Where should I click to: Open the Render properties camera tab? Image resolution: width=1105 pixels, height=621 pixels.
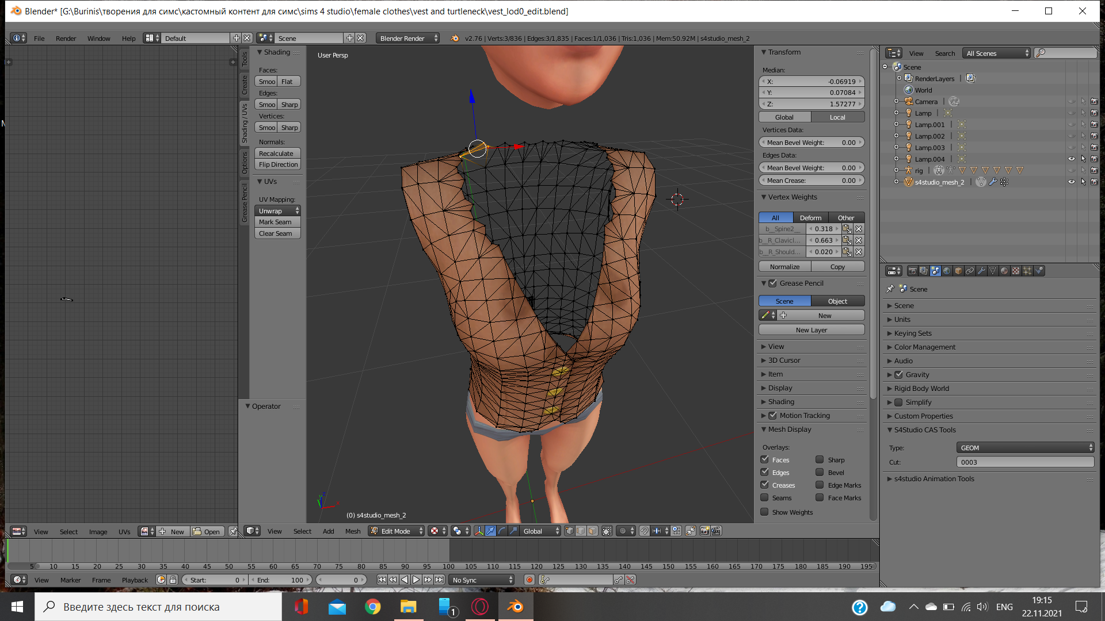[912, 271]
